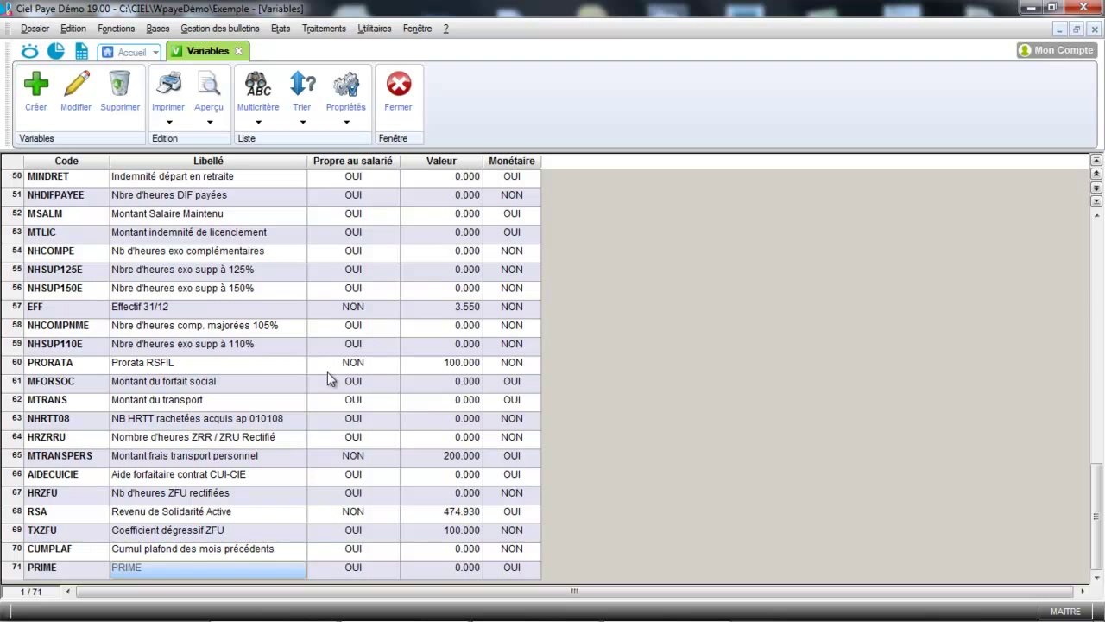Open the Traitements menu
The width and height of the screenshot is (1105, 622).
coord(324,29)
